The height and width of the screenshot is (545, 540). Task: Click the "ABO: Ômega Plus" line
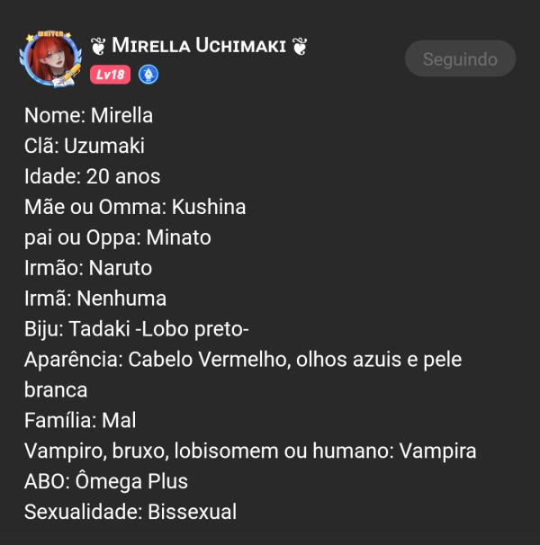(x=106, y=481)
